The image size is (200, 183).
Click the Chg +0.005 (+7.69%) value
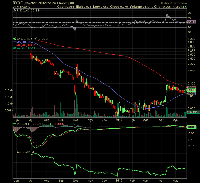coord(169,7)
